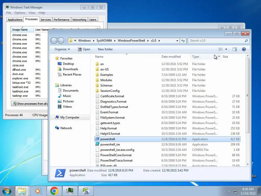Switch to Networking tab in Task Manager
The height and width of the screenshot is (196, 261).
[x=79, y=19]
